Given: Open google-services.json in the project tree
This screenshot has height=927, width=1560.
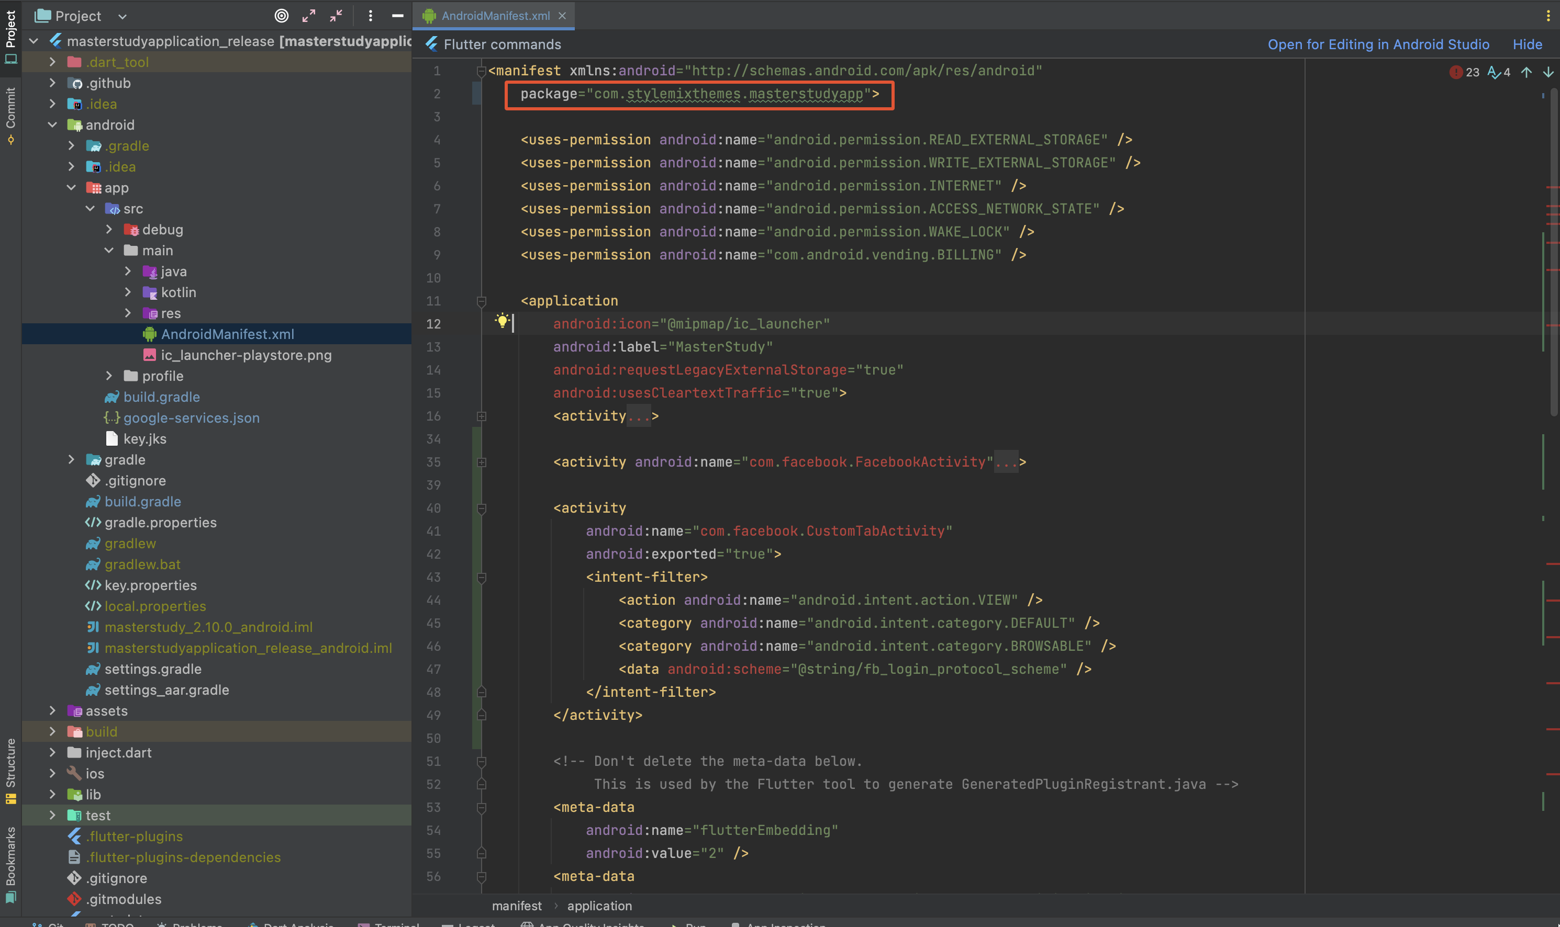Looking at the screenshot, I should pyautogui.click(x=191, y=418).
